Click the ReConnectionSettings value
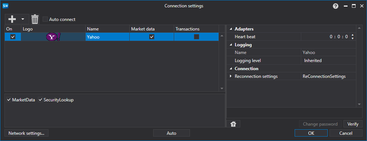This screenshot has height=141, width=367. 328,76
